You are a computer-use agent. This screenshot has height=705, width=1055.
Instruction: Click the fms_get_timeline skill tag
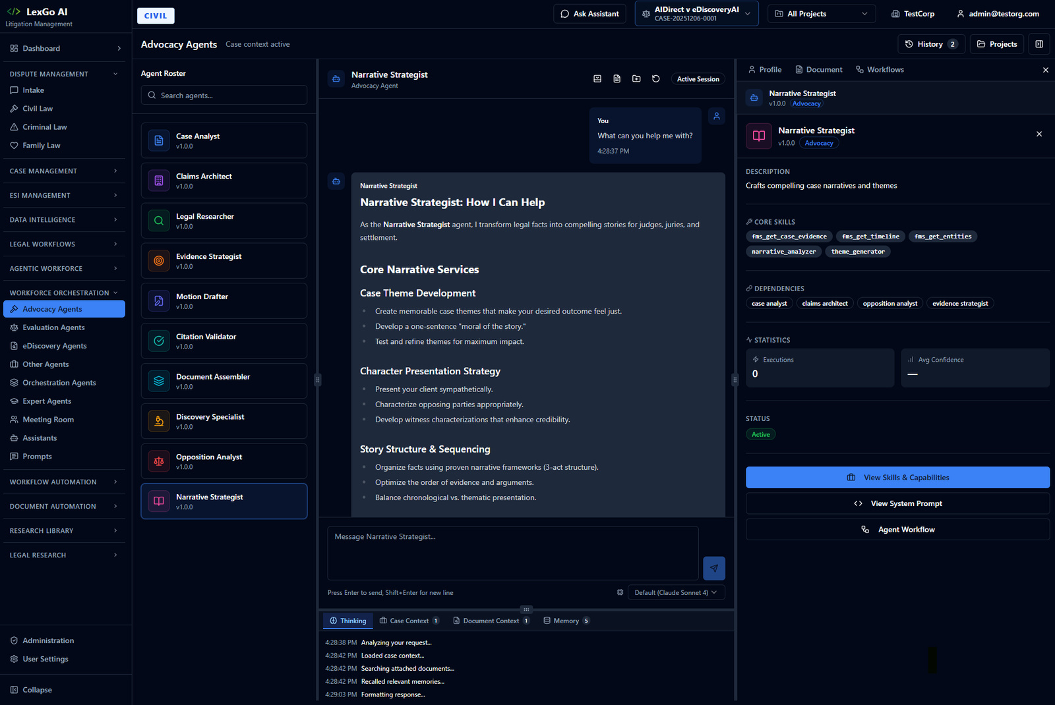870,237
